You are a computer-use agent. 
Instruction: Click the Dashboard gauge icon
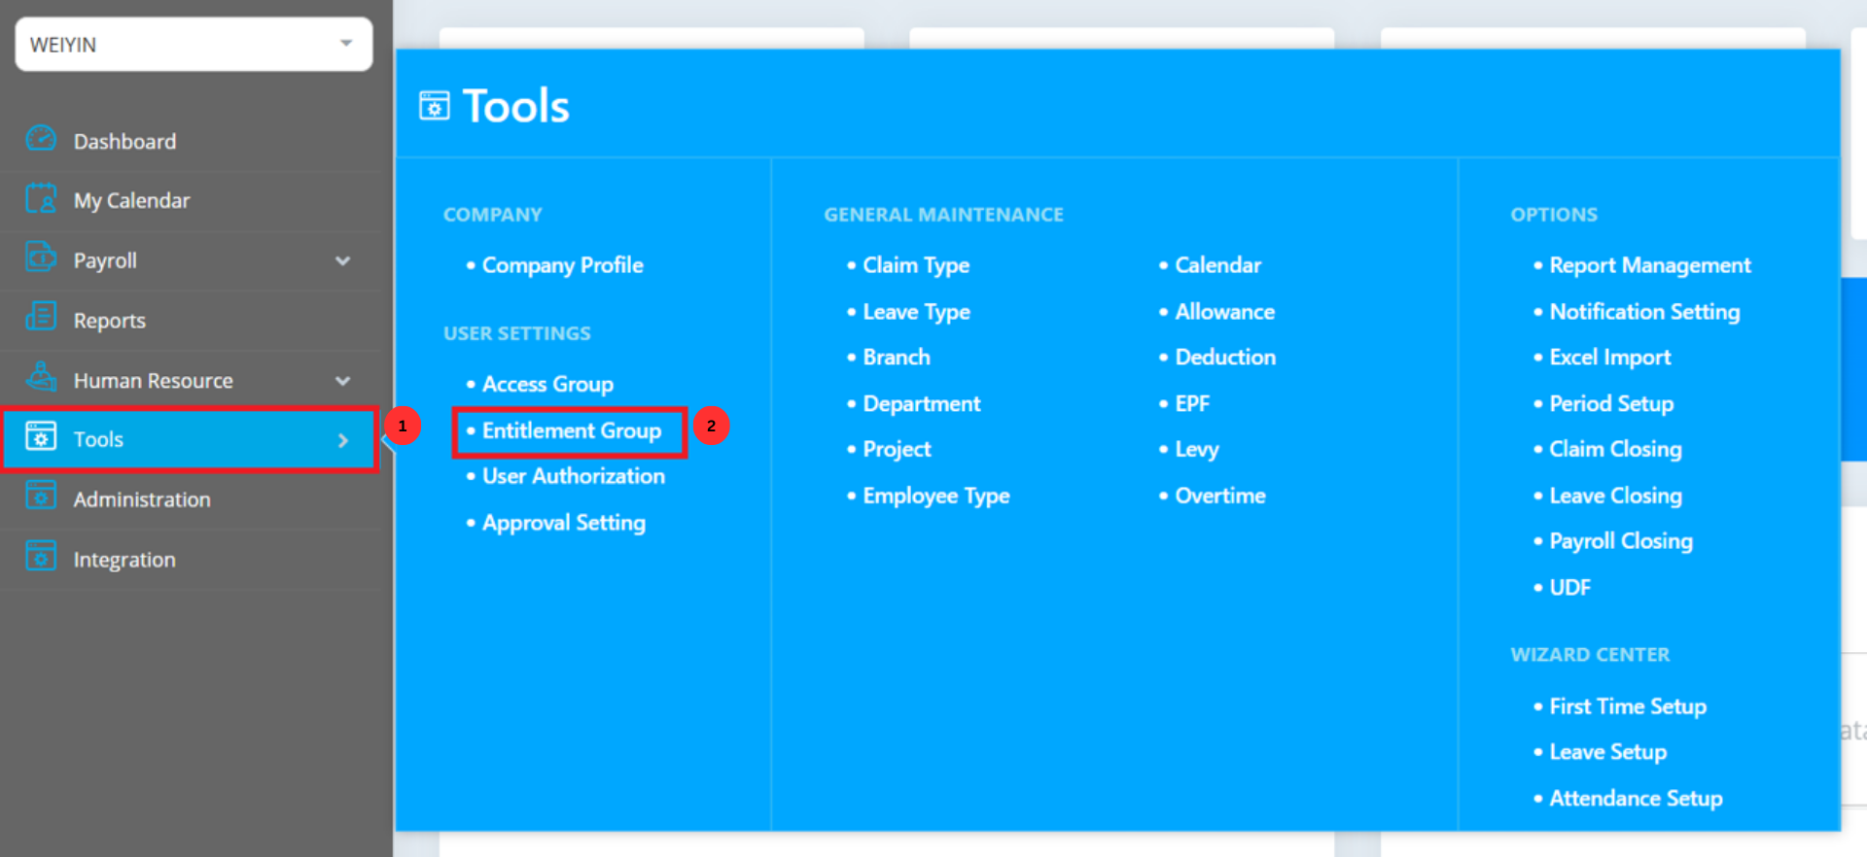[41, 139]
